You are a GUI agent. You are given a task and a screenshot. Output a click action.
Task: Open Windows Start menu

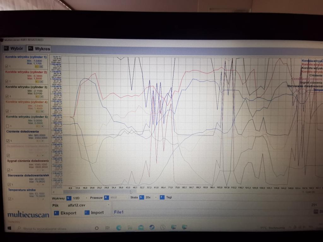point(9,228)
